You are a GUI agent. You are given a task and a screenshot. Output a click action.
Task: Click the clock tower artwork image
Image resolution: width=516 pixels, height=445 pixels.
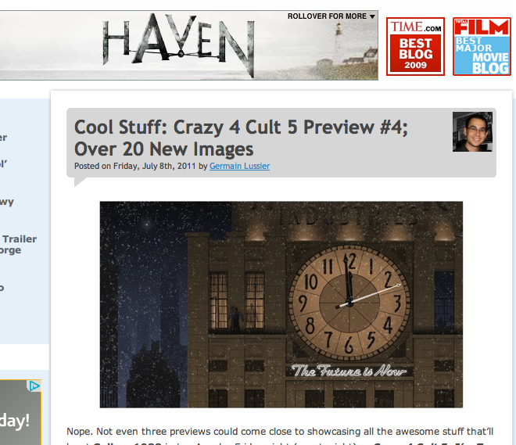281,304
